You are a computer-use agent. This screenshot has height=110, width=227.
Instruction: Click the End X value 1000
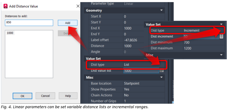(128, 28)
